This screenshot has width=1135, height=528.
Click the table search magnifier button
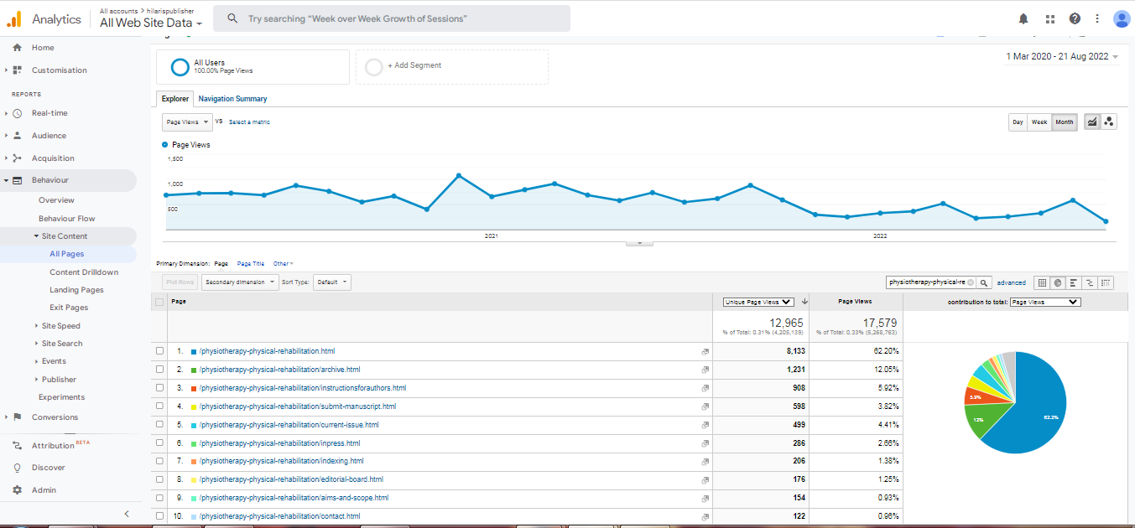(984, 283)
